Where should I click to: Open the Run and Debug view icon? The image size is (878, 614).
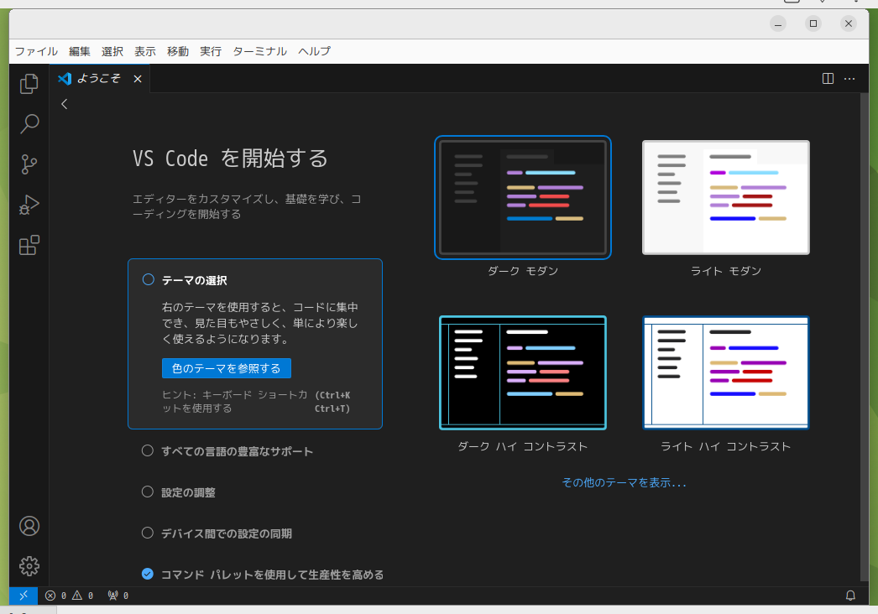[x=29, y=205]
